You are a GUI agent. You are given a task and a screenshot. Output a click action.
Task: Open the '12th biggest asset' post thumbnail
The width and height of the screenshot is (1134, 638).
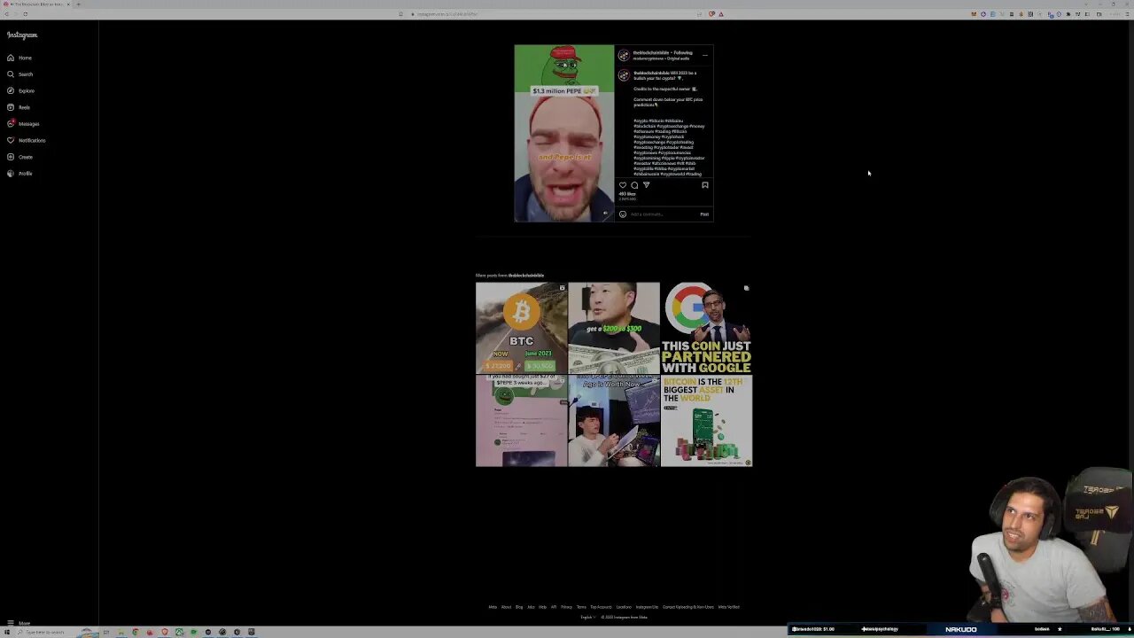pos(706,421)
